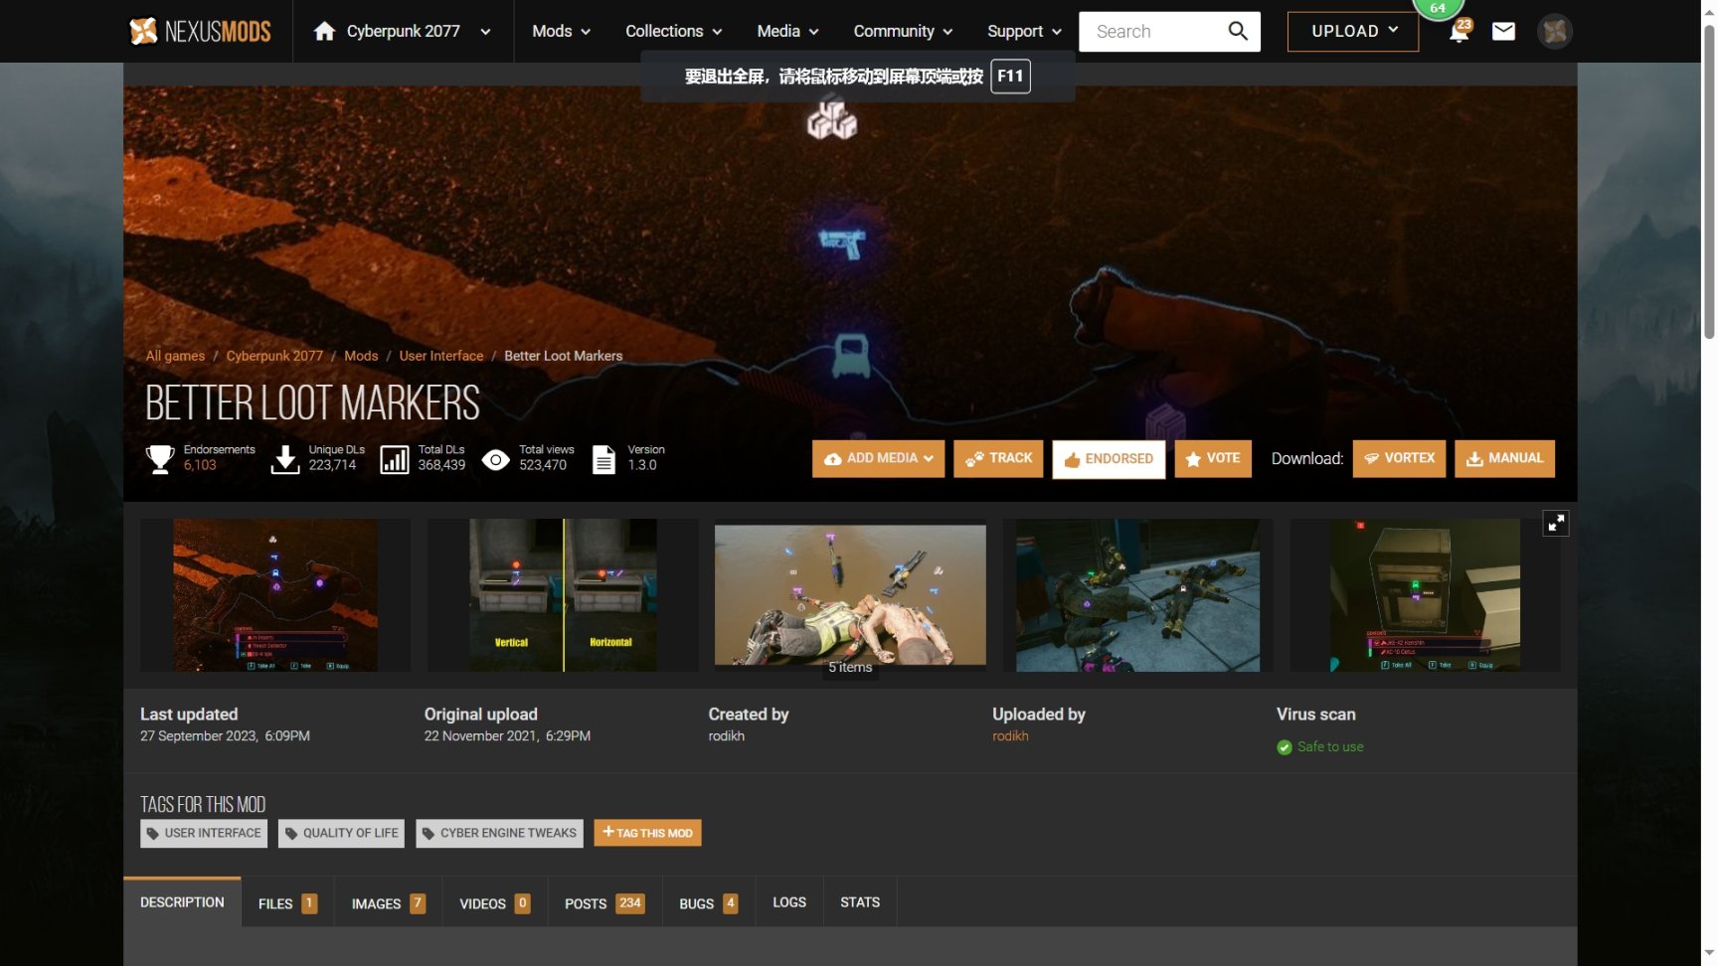This screenshot has width=1718, height=966.
Task: Click the green 64 badge at top
Action: pos(1438,8)
